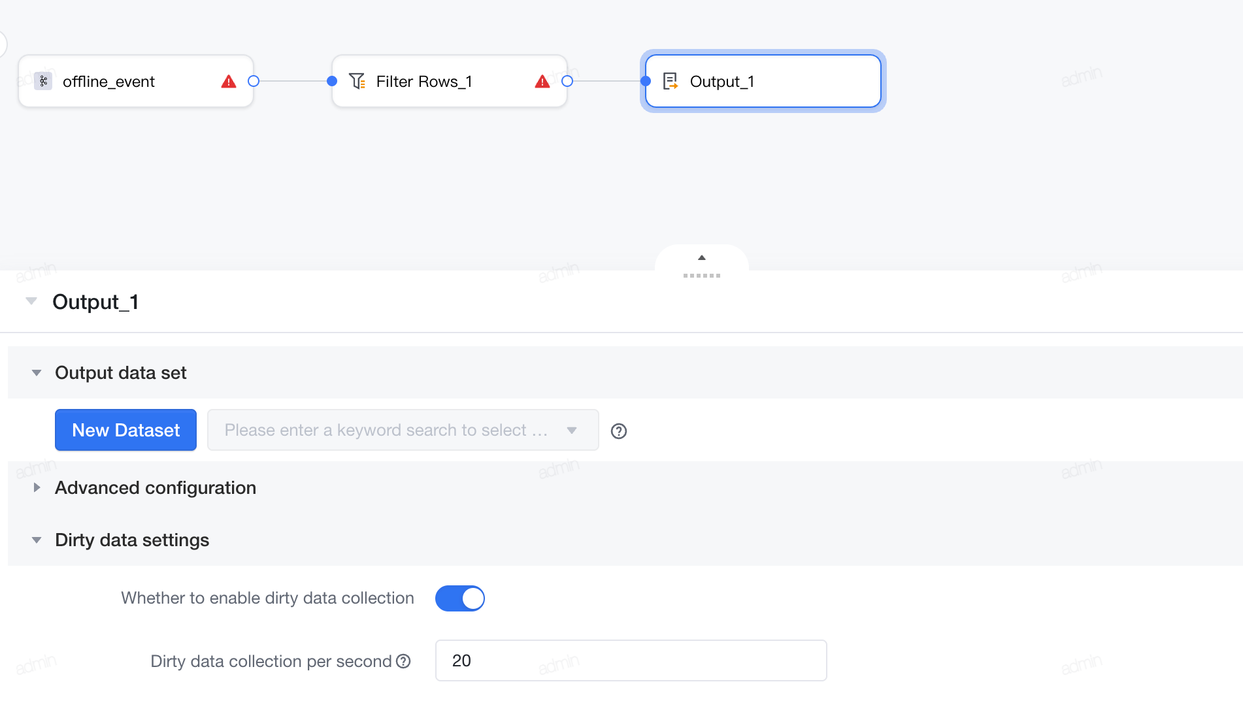Click output port circle of offline_event node
1243x716 pixels.
point(254,81)
